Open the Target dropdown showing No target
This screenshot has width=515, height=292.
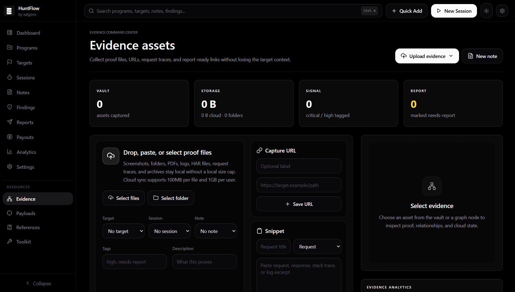123,231
